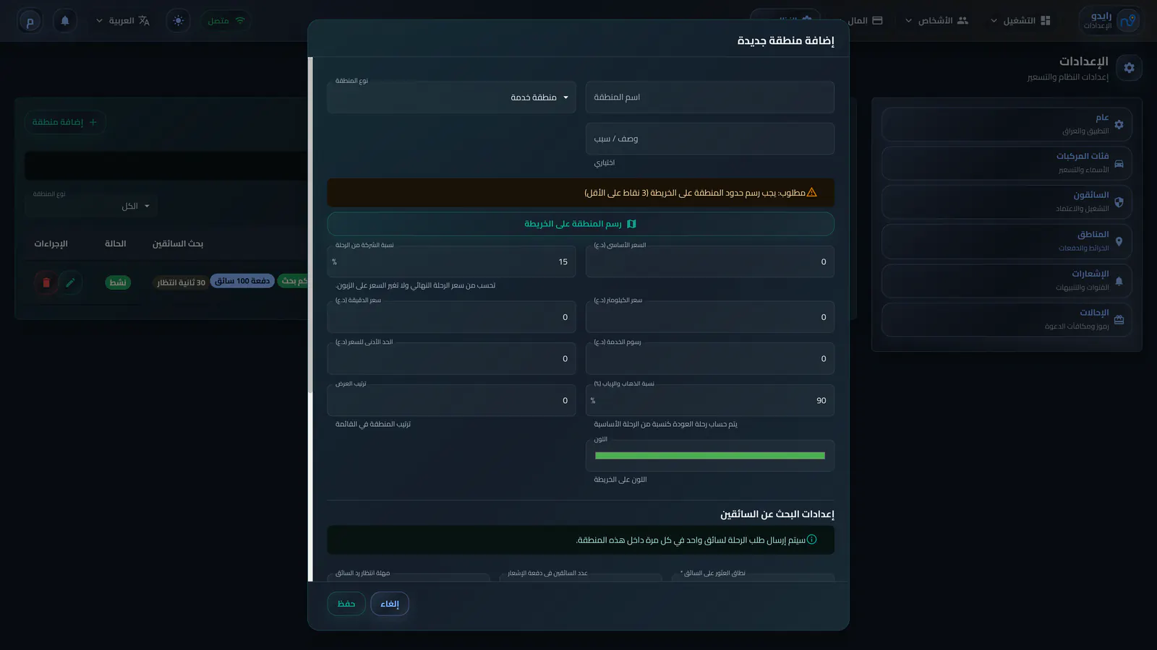Click the سعر الدقيقة input field

451,317
